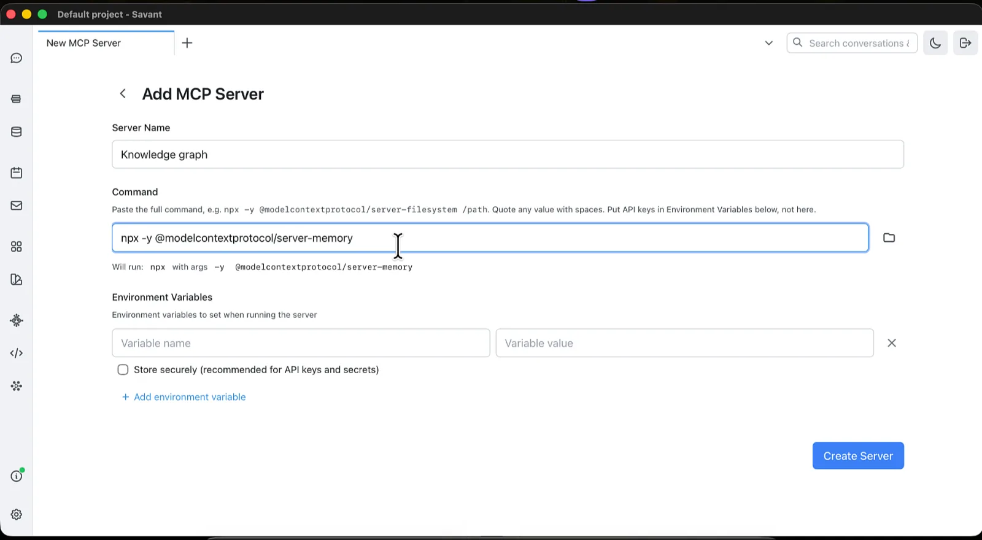Focus the Variable value field

(685, 343)
